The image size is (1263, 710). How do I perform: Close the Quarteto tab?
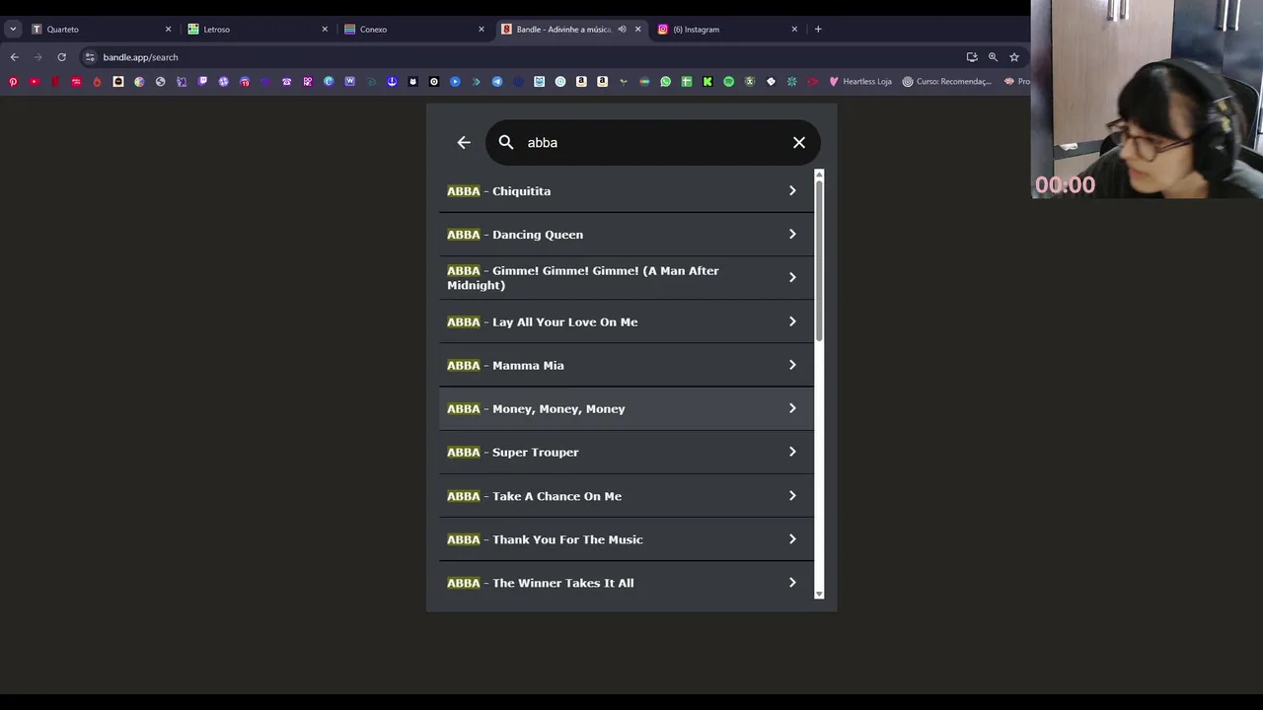pos(168,30)
